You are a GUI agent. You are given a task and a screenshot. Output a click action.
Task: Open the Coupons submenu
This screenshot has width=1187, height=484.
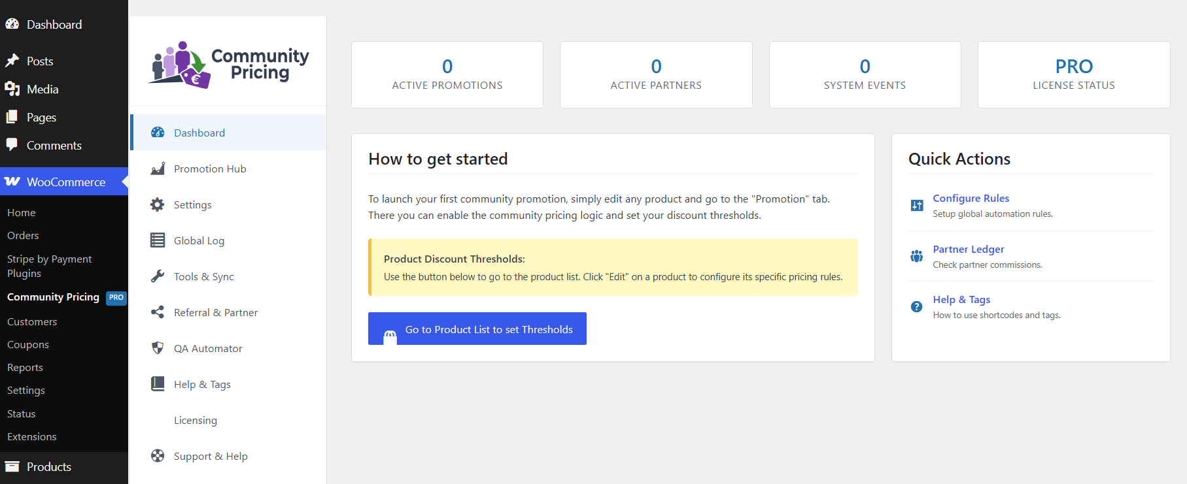pyautogui.click(x=28, y=344)
